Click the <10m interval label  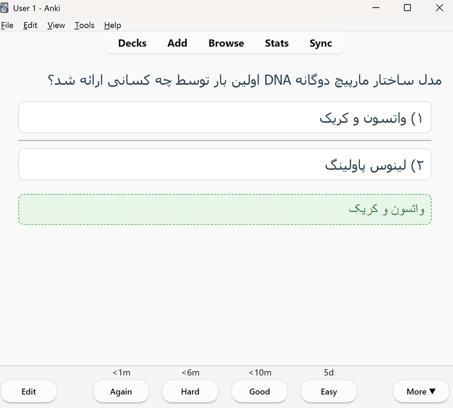tap(260, 373)
